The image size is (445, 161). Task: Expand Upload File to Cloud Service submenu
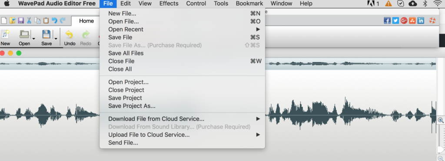(x=258, y=135)
